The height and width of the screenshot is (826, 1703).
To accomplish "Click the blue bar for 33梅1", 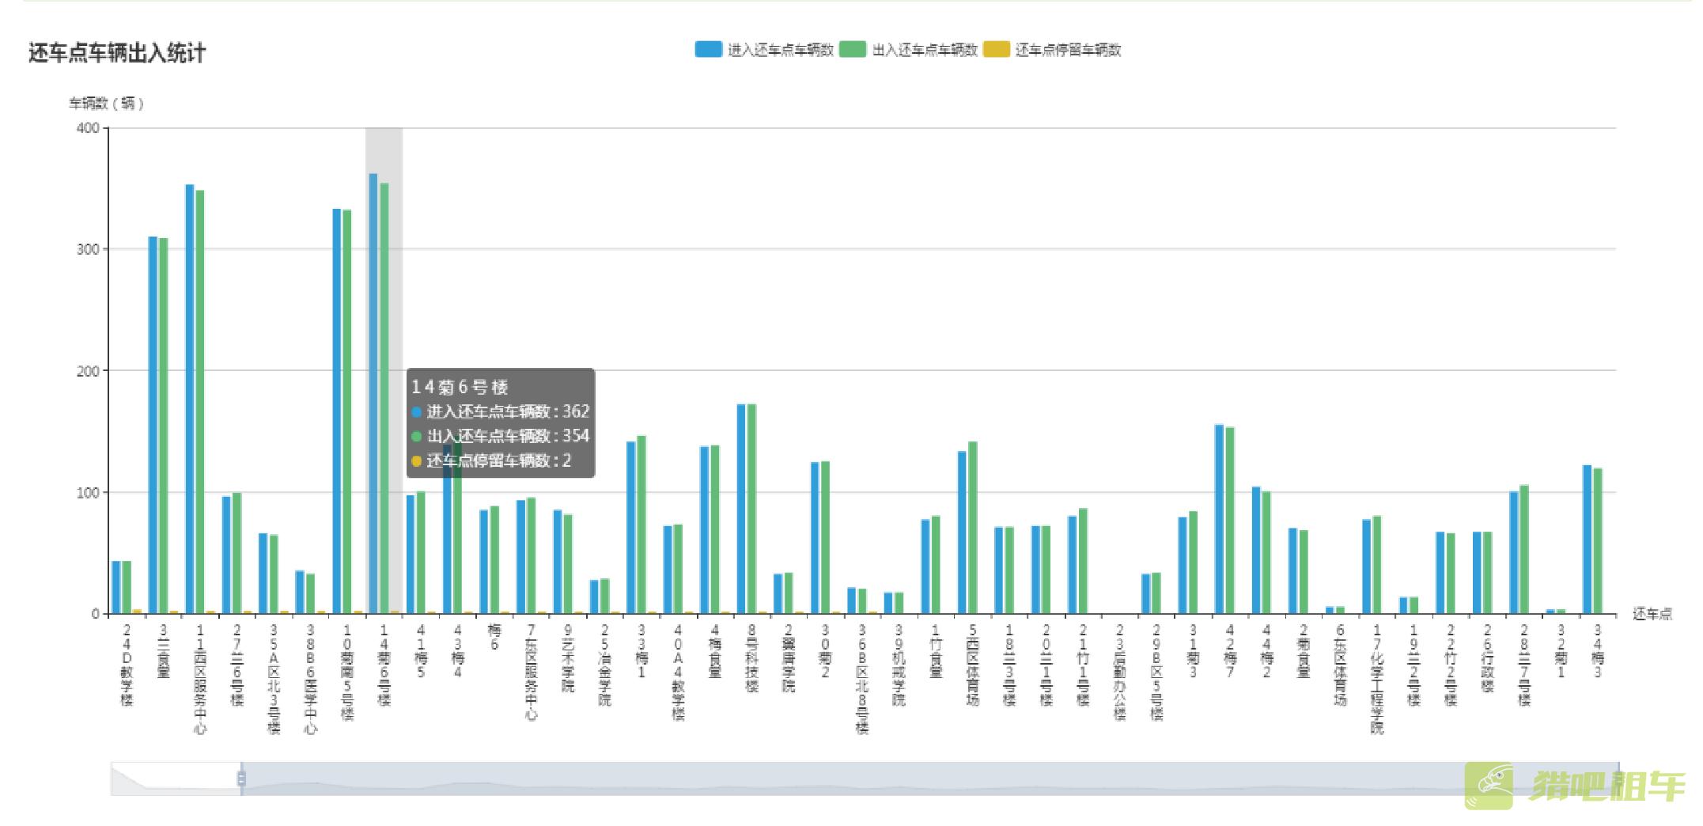I will (631, 528).
